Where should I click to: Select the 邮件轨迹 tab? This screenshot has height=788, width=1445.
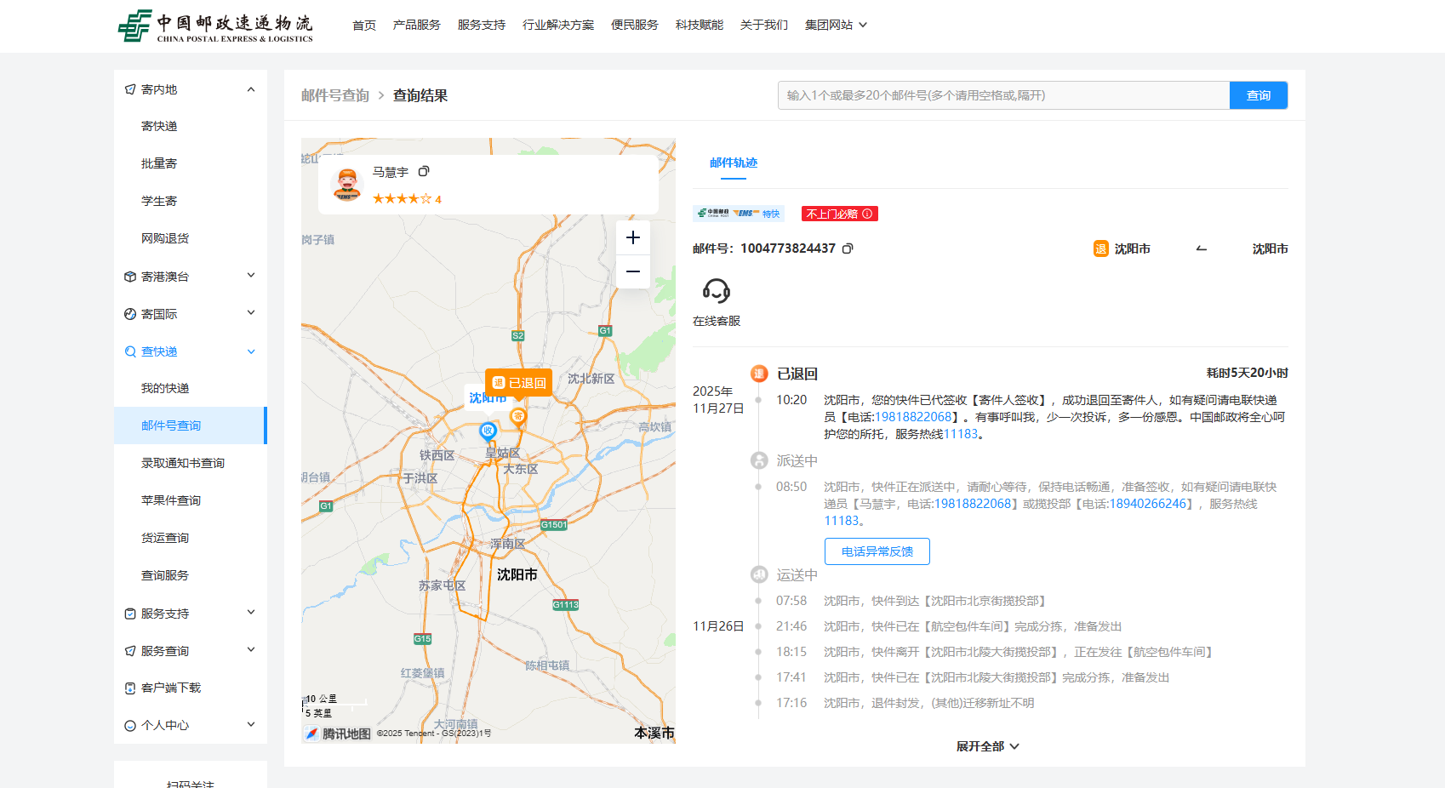733,163
